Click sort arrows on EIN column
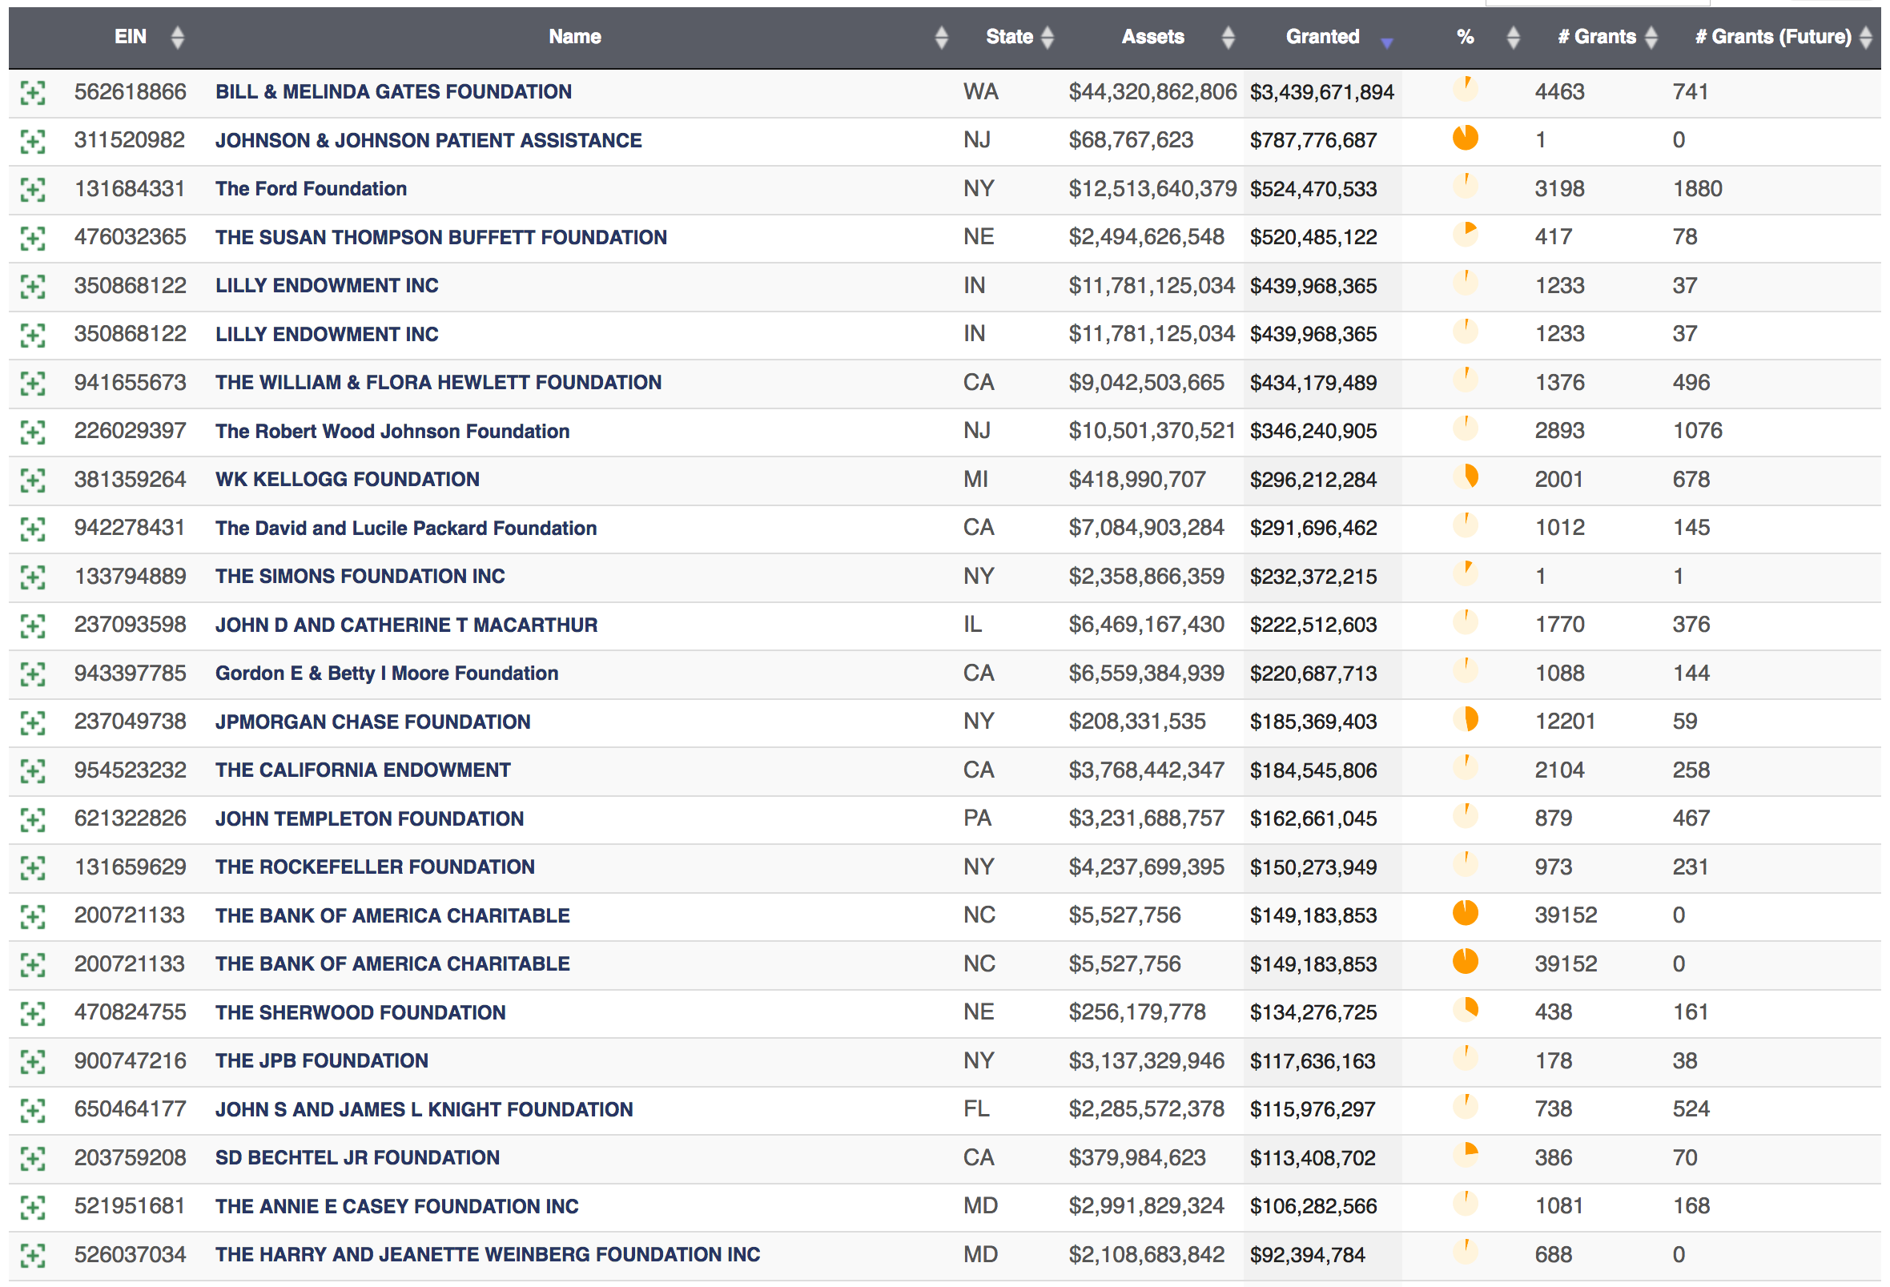The height and width of the screenshot is (1287, 1890). 177,38
